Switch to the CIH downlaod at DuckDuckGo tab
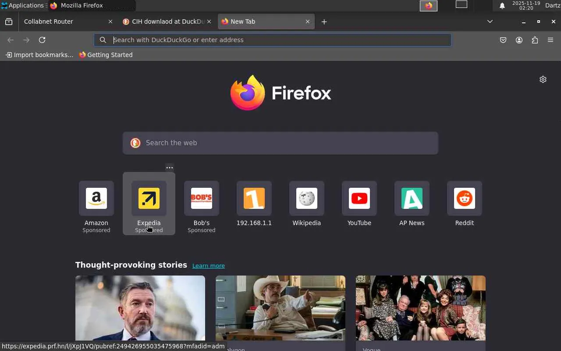The width and height of the screenshot is (561, 351). [x=167, y=21]
